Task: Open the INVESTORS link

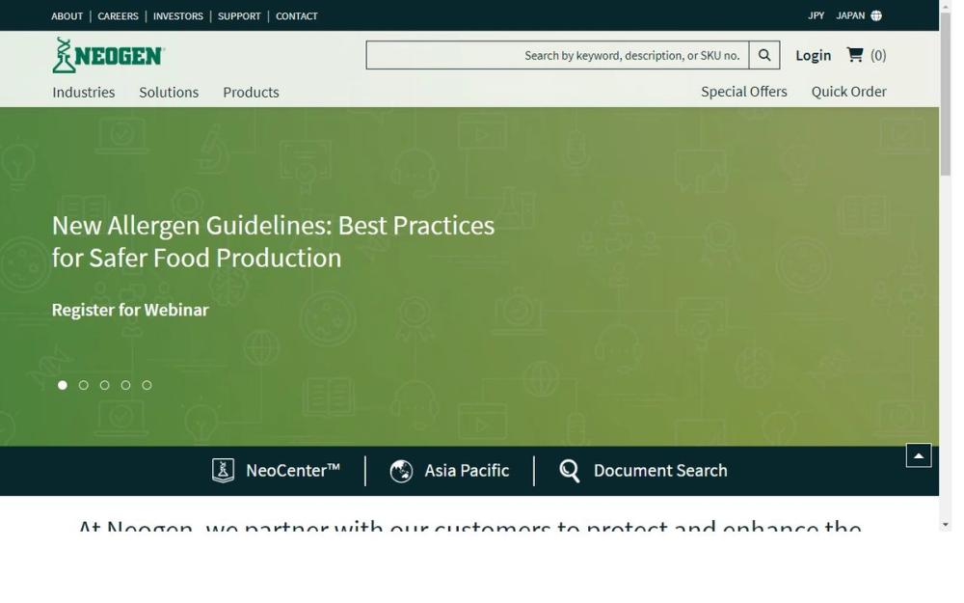Action: click(x=177, y=16)
